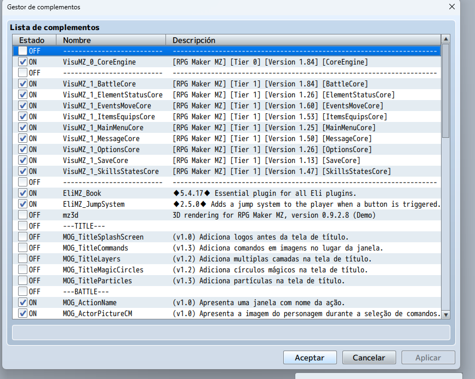Image resolution: width=475 pixels, height=379 pixels.
Task: Check the ---BATTLE--- row checkbox
Action: (x=22, y=291)
